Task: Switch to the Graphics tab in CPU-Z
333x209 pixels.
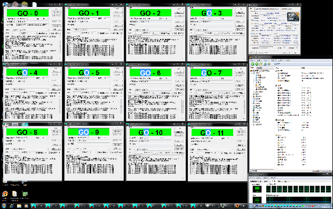Action: coord(284,9)
